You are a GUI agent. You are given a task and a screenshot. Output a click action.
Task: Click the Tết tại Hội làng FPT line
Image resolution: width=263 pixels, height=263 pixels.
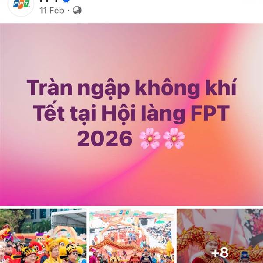click(x=131, y=114)
